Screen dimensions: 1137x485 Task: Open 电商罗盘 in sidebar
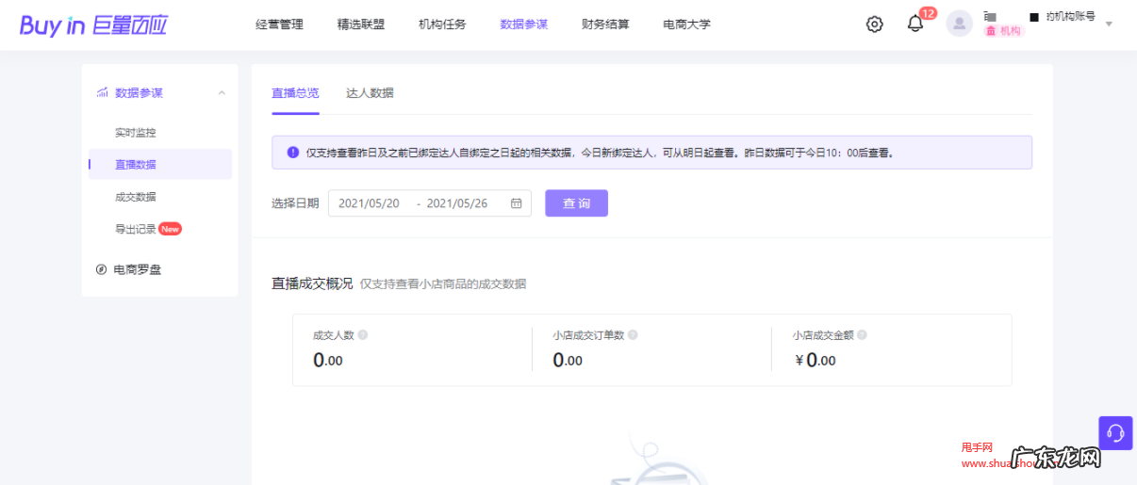138,269
